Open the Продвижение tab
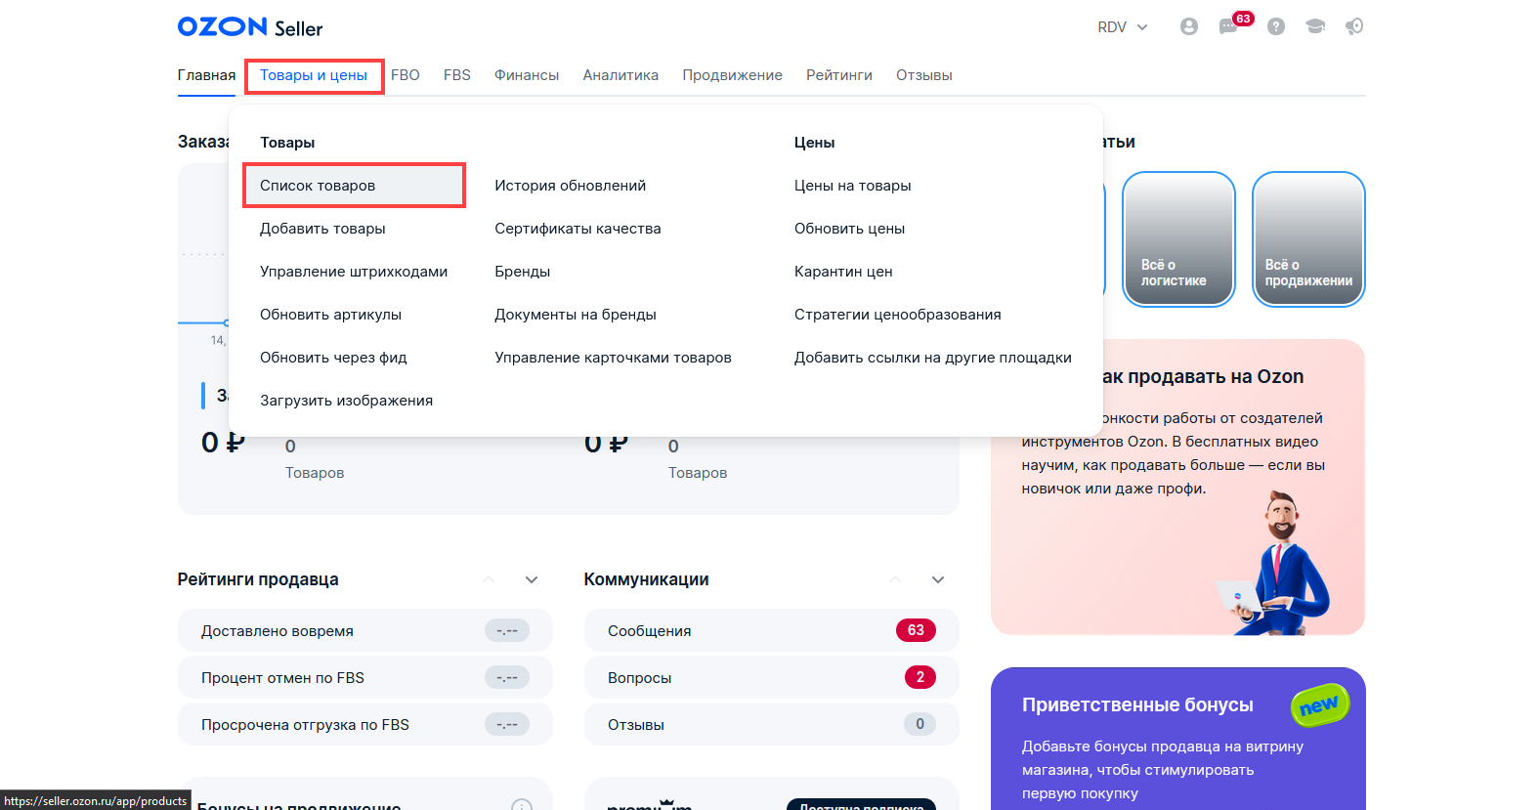The image size is (1540, 810). coord(732,75)
